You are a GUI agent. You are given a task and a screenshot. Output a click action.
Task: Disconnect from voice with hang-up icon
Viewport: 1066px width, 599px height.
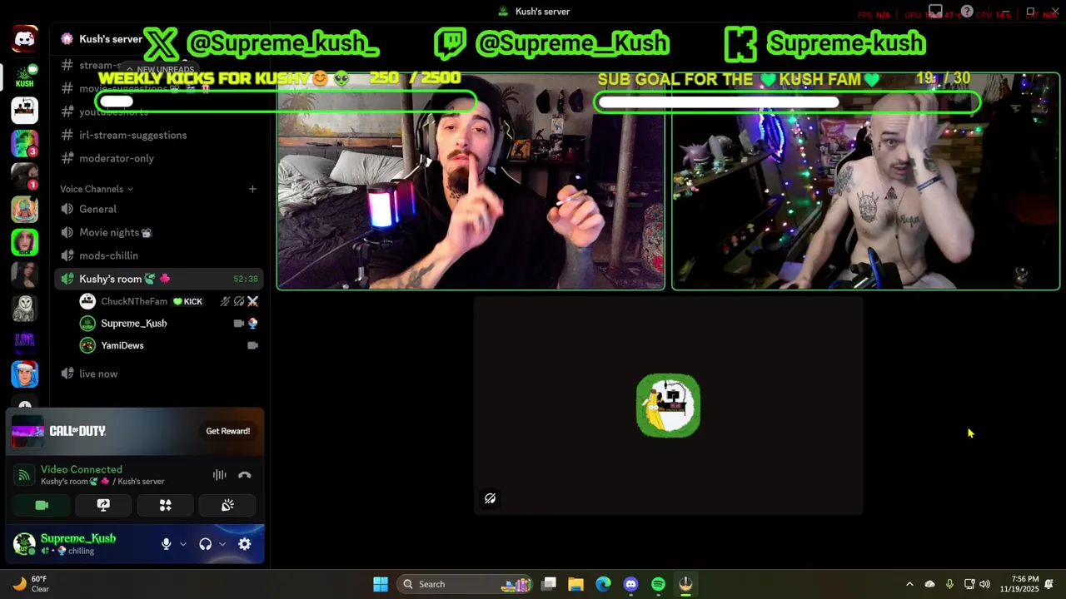pyautogui.click(x=245, y=475)
